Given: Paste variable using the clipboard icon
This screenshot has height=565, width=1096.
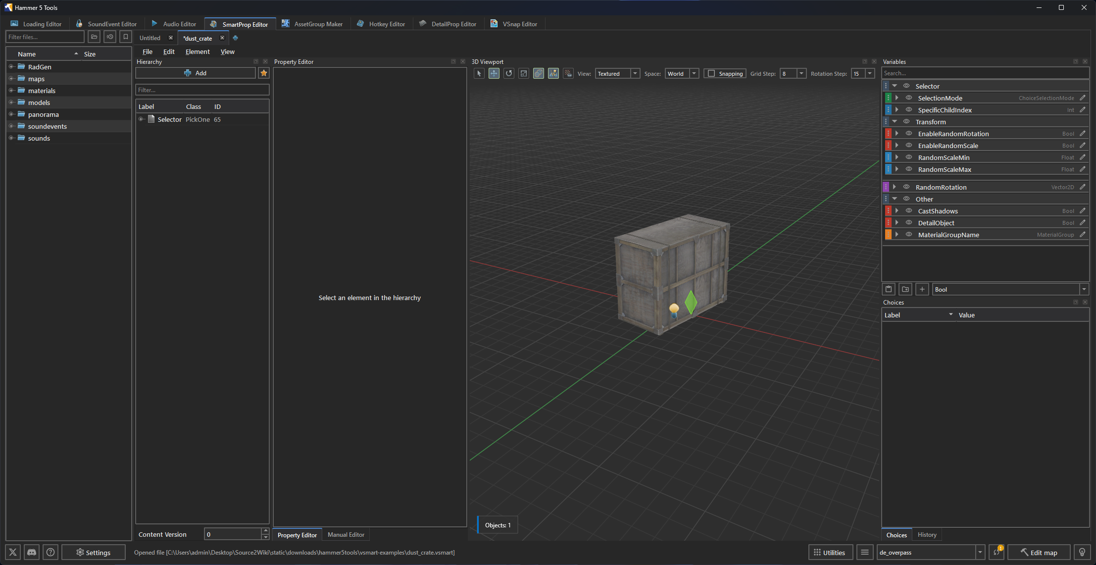Looking at the screenshot, I should tap(889, 290).
